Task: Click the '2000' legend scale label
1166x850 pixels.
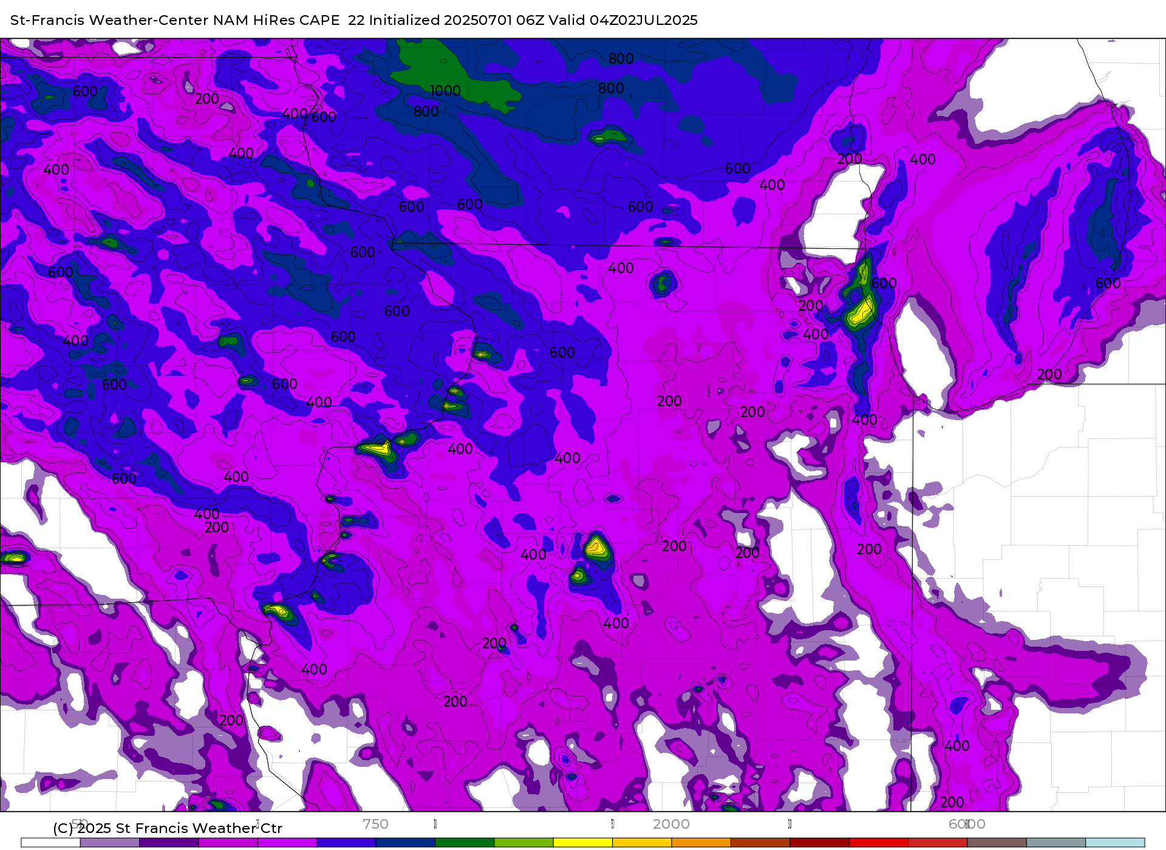Action: point(671,824)
